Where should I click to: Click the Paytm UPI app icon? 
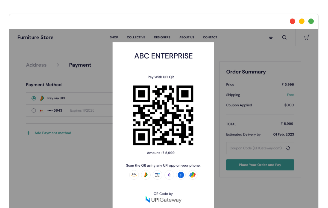point(157,175)
